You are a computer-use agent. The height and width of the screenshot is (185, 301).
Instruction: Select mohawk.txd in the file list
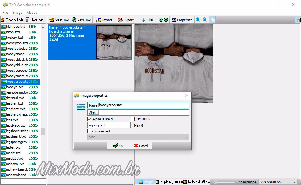[20, 164]
